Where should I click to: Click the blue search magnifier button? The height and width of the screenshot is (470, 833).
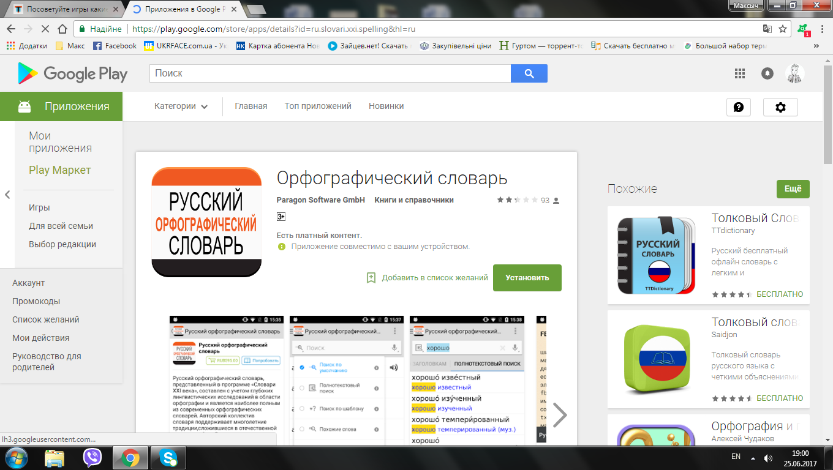[x=529, y=73]
